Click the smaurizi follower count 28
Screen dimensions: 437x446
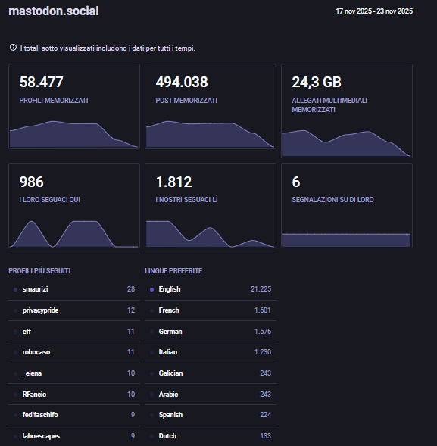(131, 289)
